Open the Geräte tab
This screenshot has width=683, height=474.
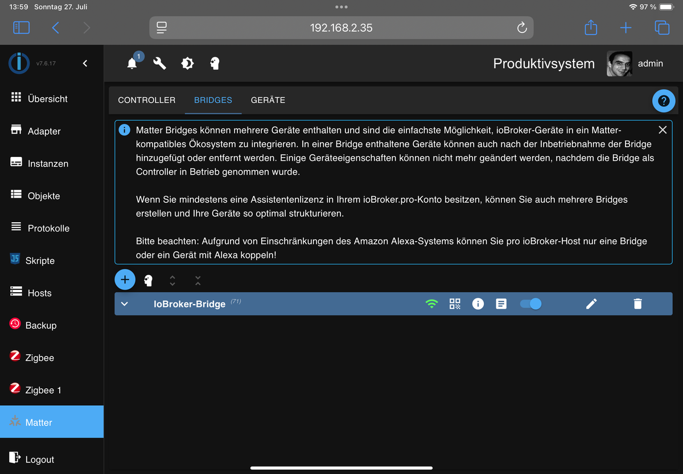pyautogui.click(x=268, y=100)
